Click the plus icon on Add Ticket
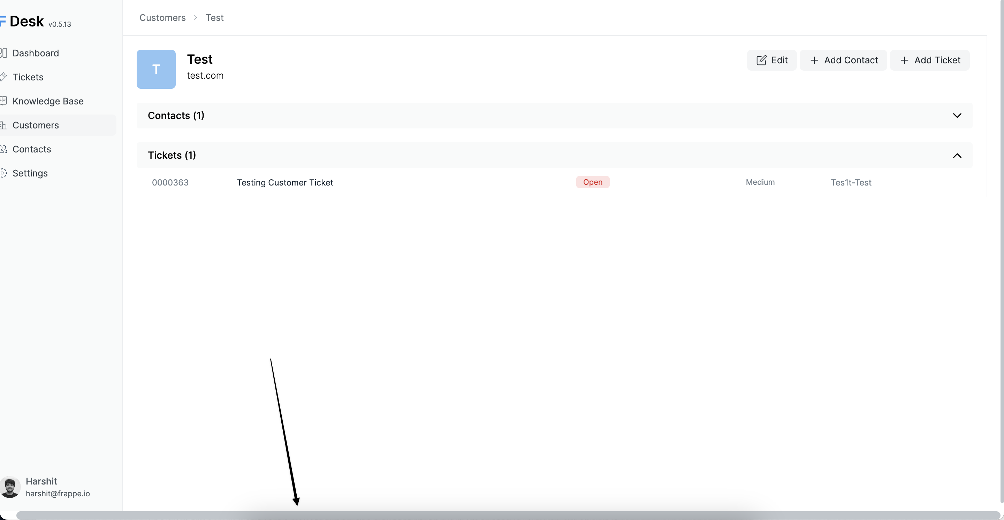This screenshot has height=520, width=1004. click(x=905, y=60)
